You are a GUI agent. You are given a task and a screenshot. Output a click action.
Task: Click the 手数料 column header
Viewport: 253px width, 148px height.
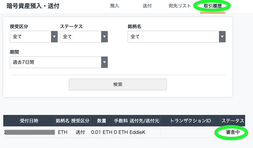point(121,120)
